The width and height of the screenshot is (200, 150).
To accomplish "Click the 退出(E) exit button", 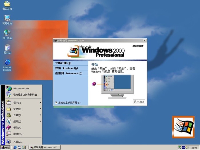I will click(139, 102).
